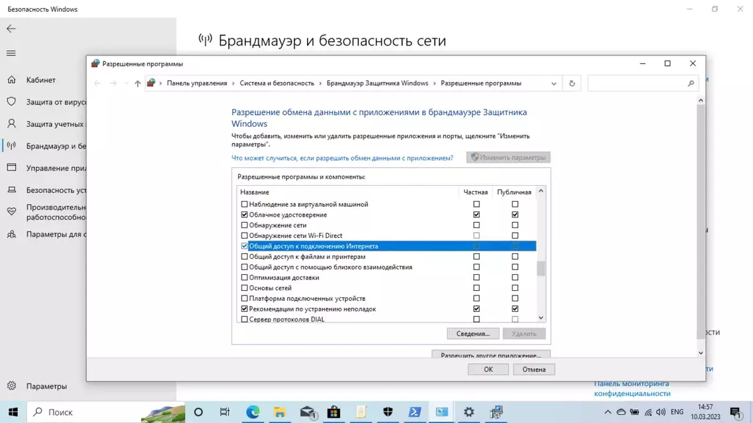Open Кабинет home section
The width and height of the screenshot is (753, 423).
point(41,80)
